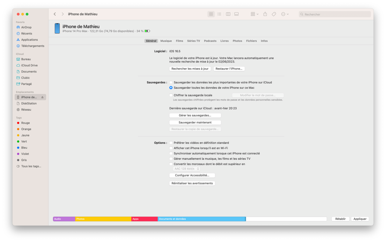Image resolution: width=386 pixels, height=242 pixels.
Task: Switch to the Musique tab
Action: [x=166, y=41]
